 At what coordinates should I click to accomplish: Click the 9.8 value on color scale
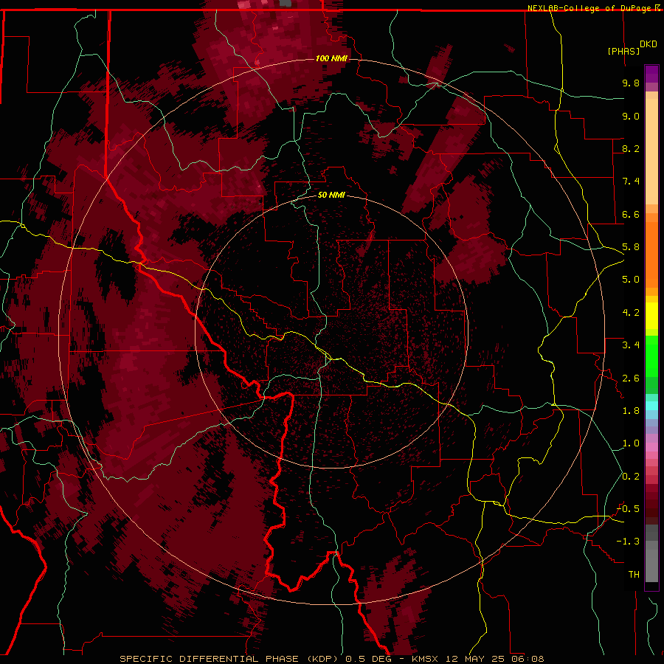click(631, 83)
